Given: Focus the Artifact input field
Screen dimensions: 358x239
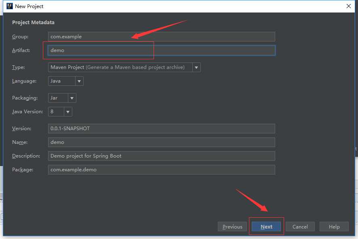Looking at the screenshot, I should [161, 50].
